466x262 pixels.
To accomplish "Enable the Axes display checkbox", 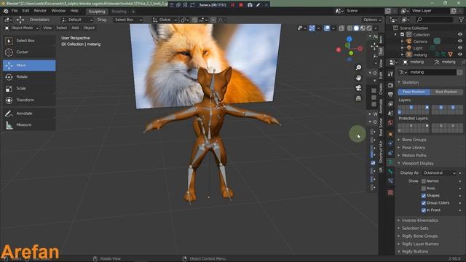I will [424, 188].
